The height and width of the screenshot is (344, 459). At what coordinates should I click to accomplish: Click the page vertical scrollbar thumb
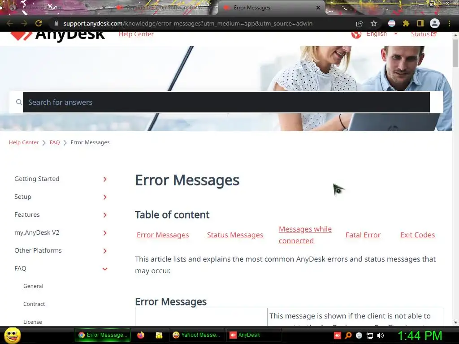[455, 53]
